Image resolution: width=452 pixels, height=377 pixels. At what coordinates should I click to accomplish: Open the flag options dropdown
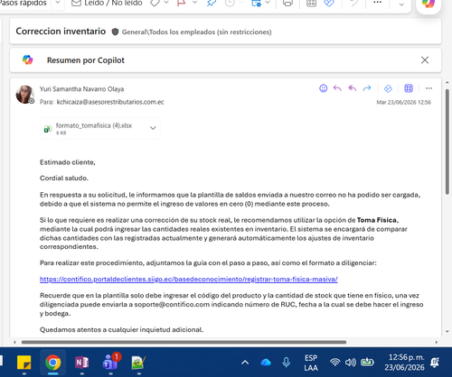194,3
